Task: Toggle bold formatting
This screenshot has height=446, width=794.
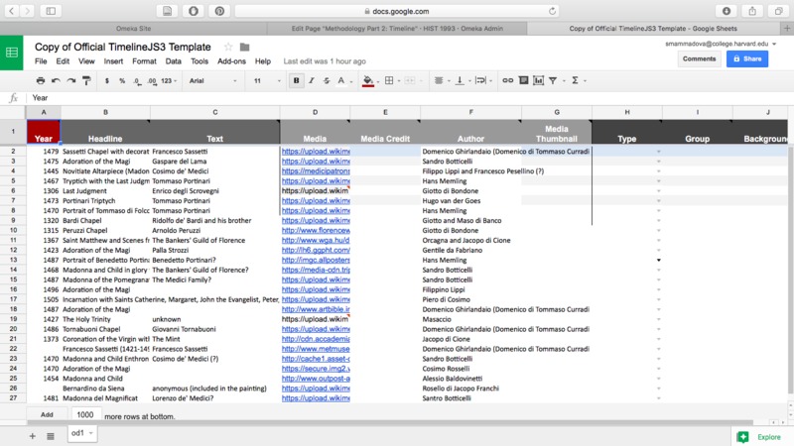Action: click(x=296, y=80)
